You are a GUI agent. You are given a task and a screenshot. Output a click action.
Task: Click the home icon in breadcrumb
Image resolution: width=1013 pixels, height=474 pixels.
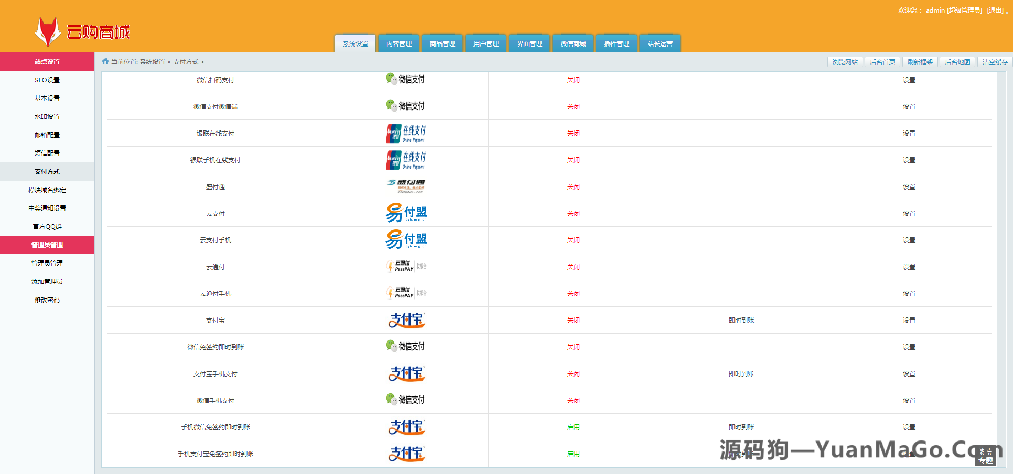(x=105, y=62)
